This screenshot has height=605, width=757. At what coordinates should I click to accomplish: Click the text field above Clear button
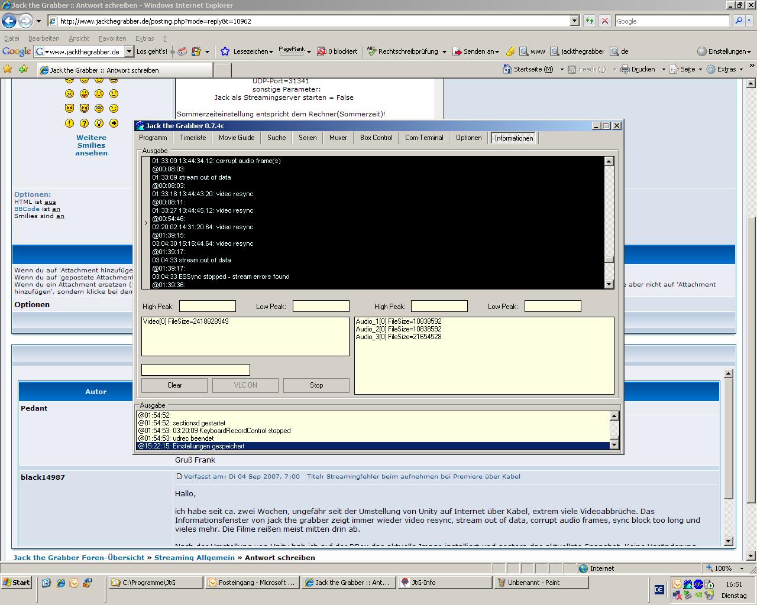pyautogui.click(x=195, y=370)
